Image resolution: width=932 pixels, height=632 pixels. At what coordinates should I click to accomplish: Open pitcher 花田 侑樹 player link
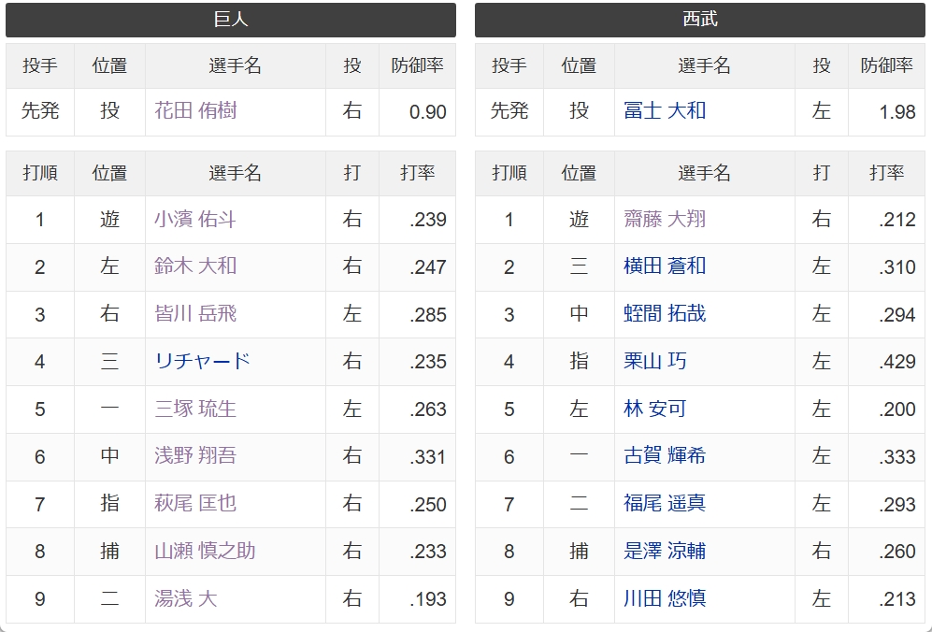tap(195, 111)
